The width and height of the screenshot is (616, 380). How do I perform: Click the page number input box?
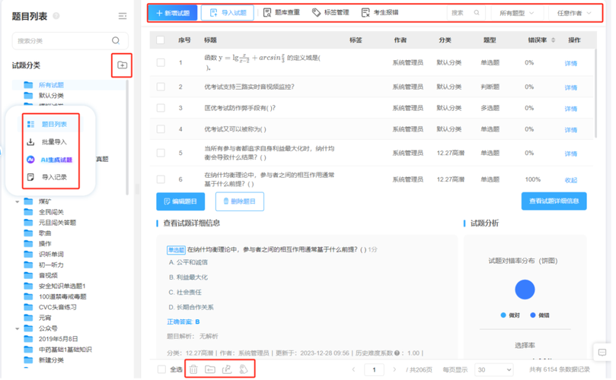click(374, 370)
